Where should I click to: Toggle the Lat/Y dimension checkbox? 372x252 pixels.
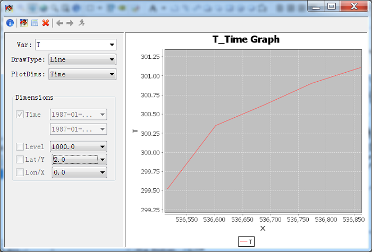(20, 159)
